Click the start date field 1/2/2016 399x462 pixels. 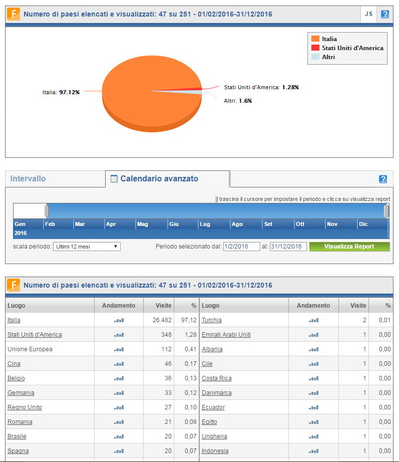coord(241,247)
